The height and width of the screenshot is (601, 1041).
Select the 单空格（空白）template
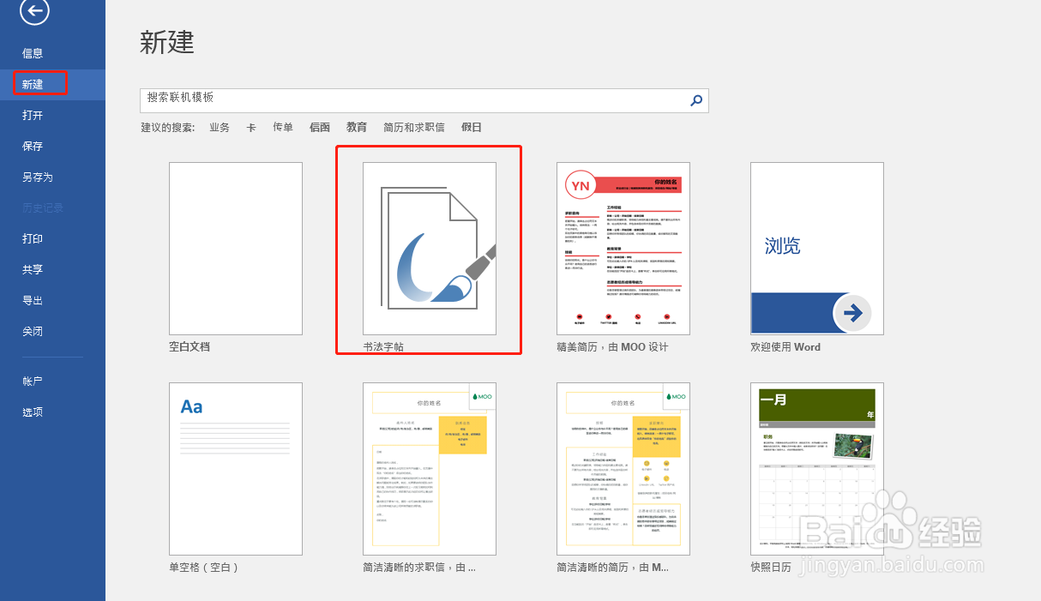tap(235, 468)
